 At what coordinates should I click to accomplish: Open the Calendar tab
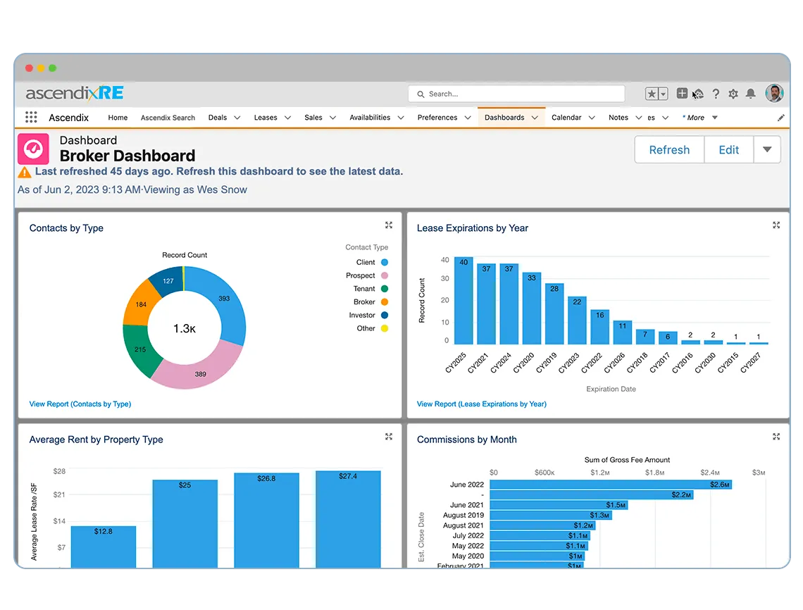click(566, 118)
